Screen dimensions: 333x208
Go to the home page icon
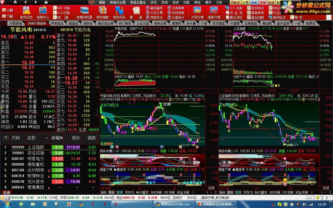pos(15,2)
